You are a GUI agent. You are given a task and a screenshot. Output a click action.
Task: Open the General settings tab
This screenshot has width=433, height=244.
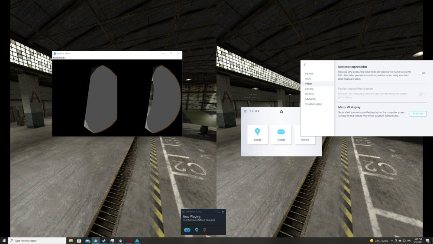point(309,73)
